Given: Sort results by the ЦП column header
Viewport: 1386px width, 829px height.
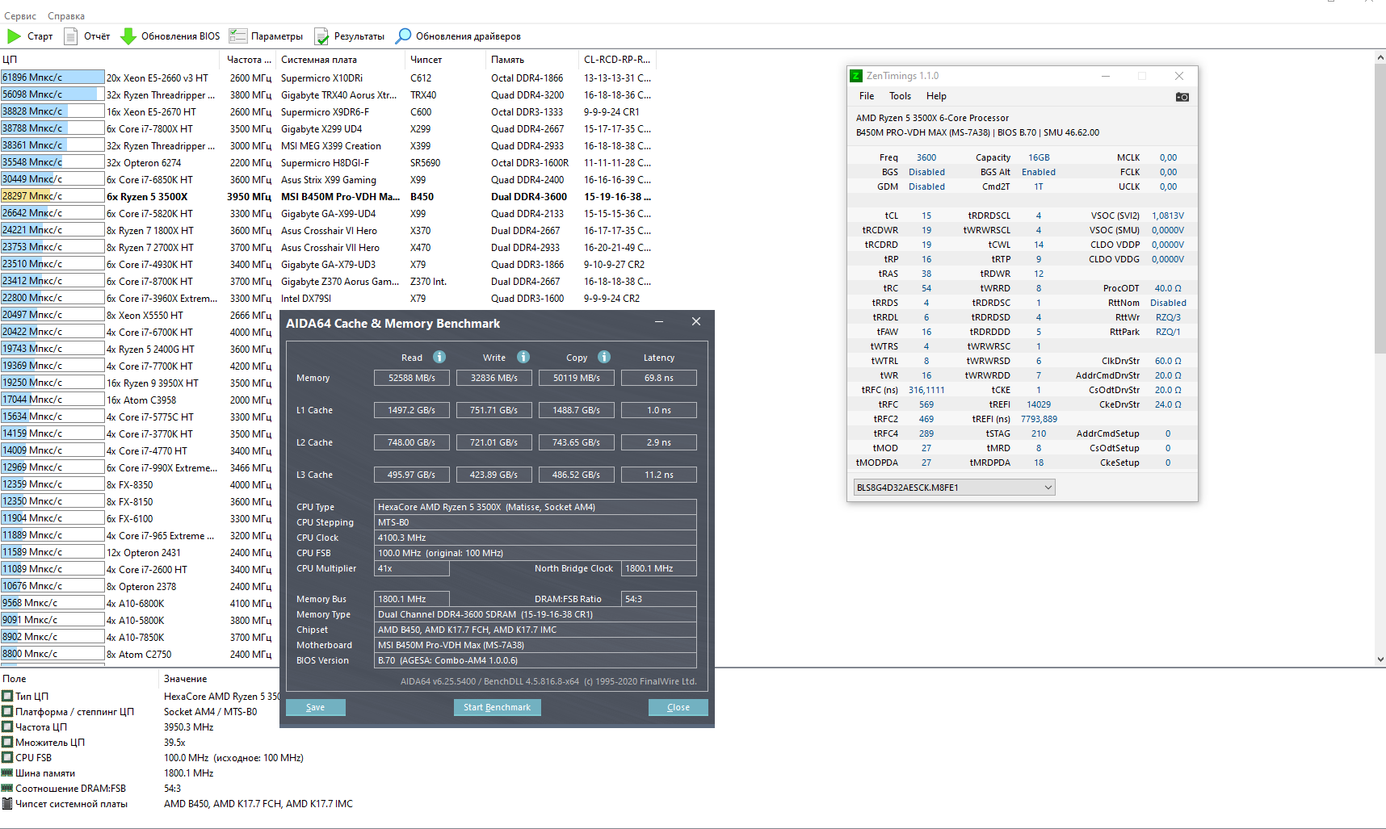Looking at the screenshot, I should tap(109, 59).
